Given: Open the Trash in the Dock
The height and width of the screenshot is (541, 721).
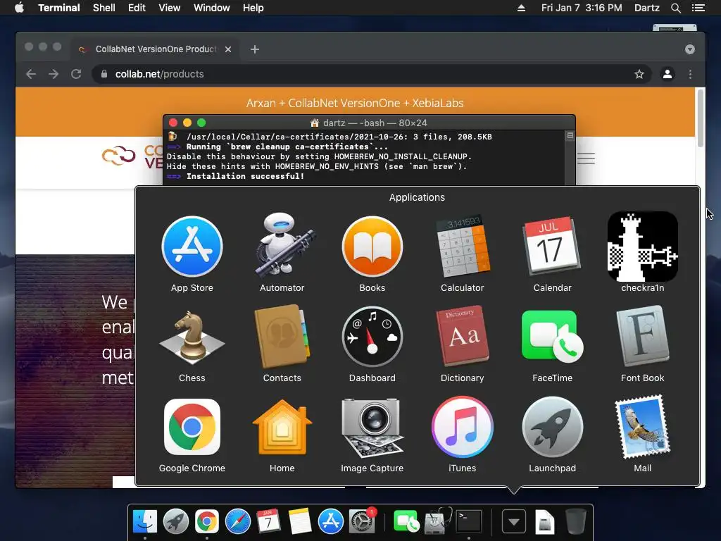Looking at the screenshot, I should point(575,522).
